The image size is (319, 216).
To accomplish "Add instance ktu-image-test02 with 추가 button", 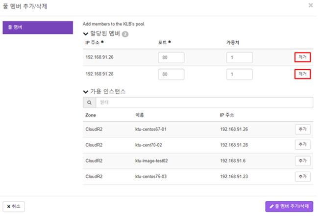I will click(303, 161).
